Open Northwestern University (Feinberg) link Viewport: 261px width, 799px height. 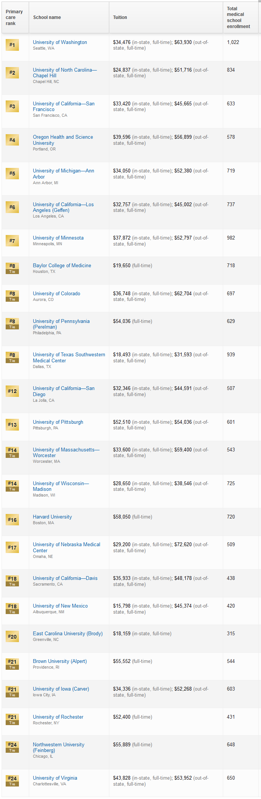[x=59, y=747]
